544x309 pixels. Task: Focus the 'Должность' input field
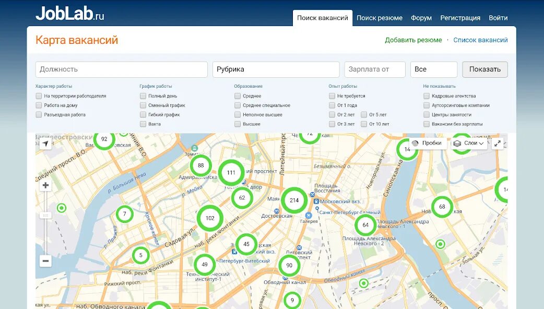tap(122, 69)
